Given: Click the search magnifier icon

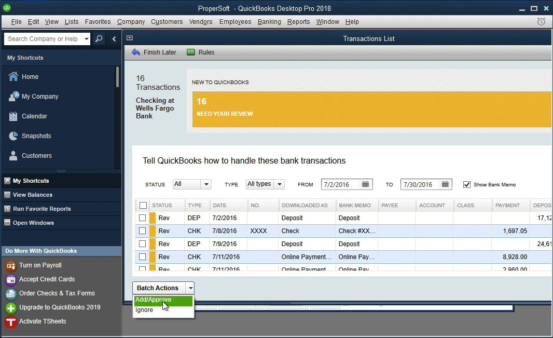Looking at the screenshot, I should [99, 39].
